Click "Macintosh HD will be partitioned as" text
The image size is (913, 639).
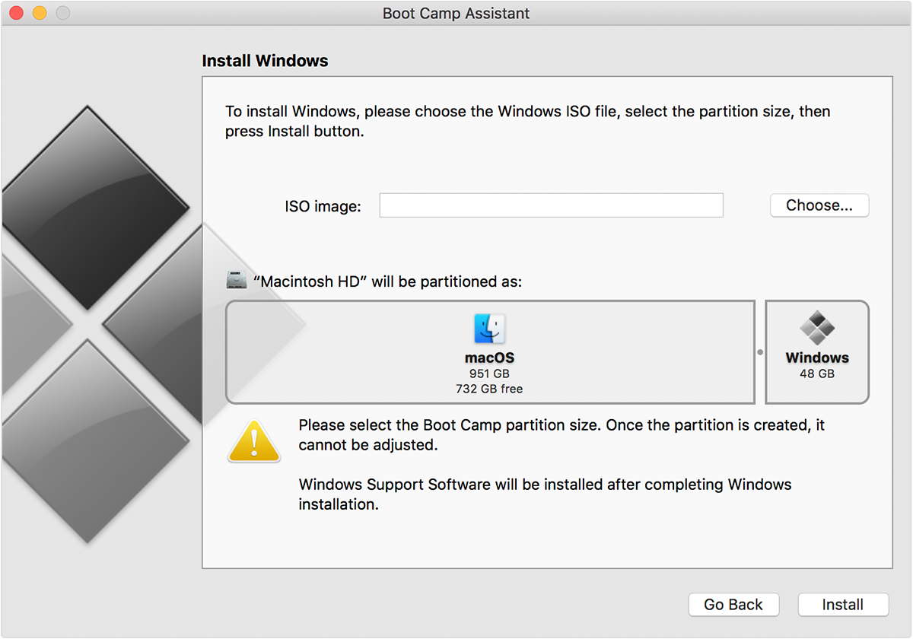coord(387,281)
